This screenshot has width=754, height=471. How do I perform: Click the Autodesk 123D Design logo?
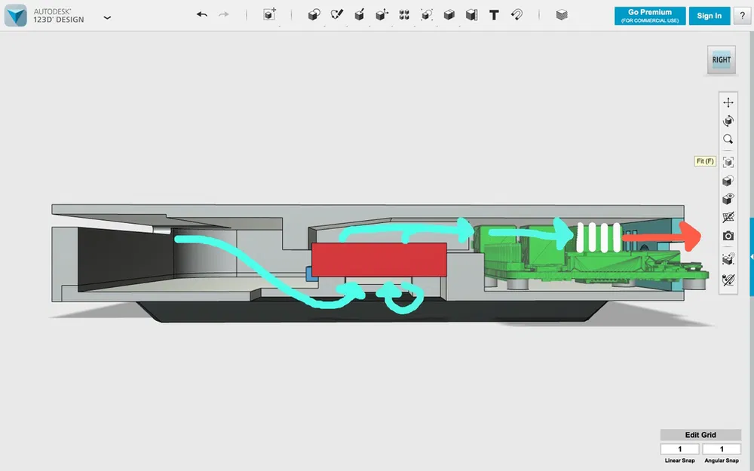(x=15, y=15)
